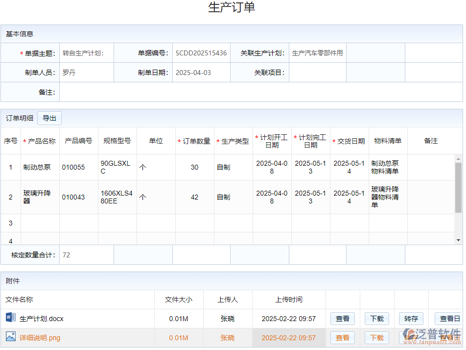Click 转存 for 详细说明.png attachment
Image resolution: width=466 pixels, height=350 pixels.
411,338
